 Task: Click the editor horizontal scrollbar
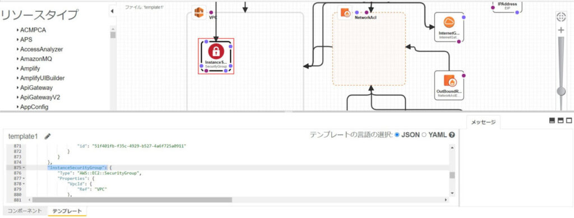coord(132,200)
